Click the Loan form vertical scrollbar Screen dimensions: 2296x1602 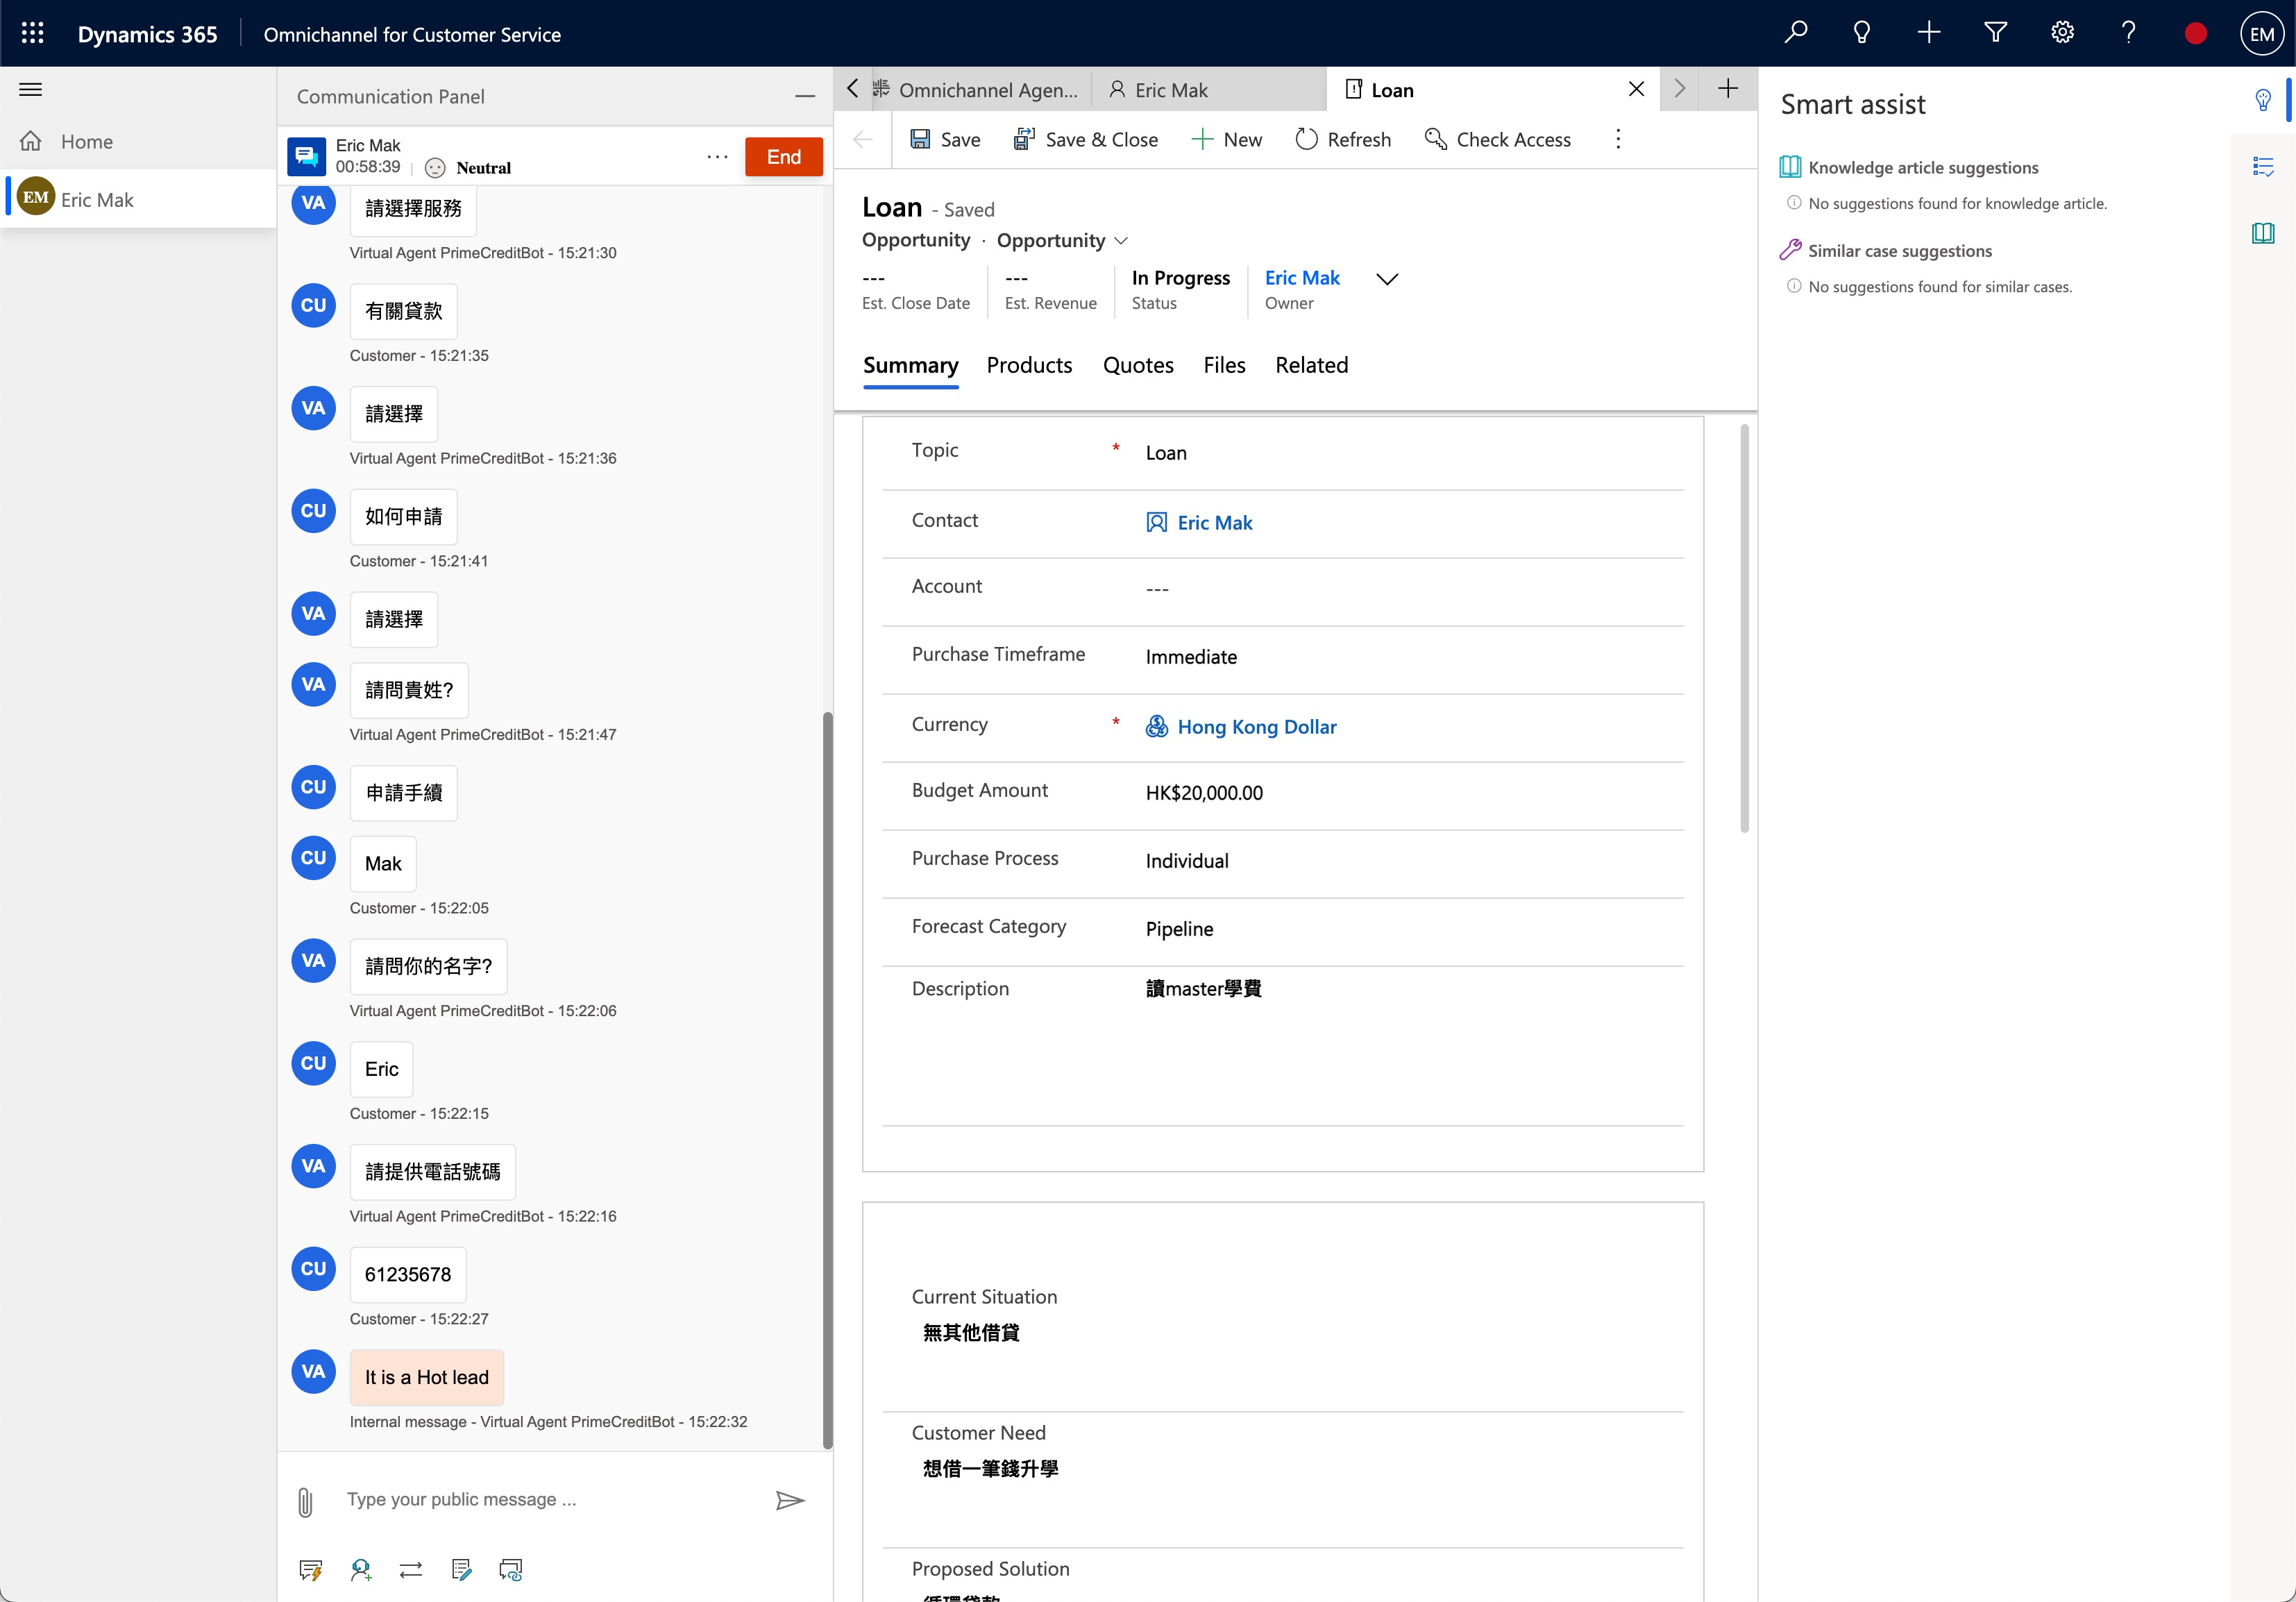coord(1744,628)
